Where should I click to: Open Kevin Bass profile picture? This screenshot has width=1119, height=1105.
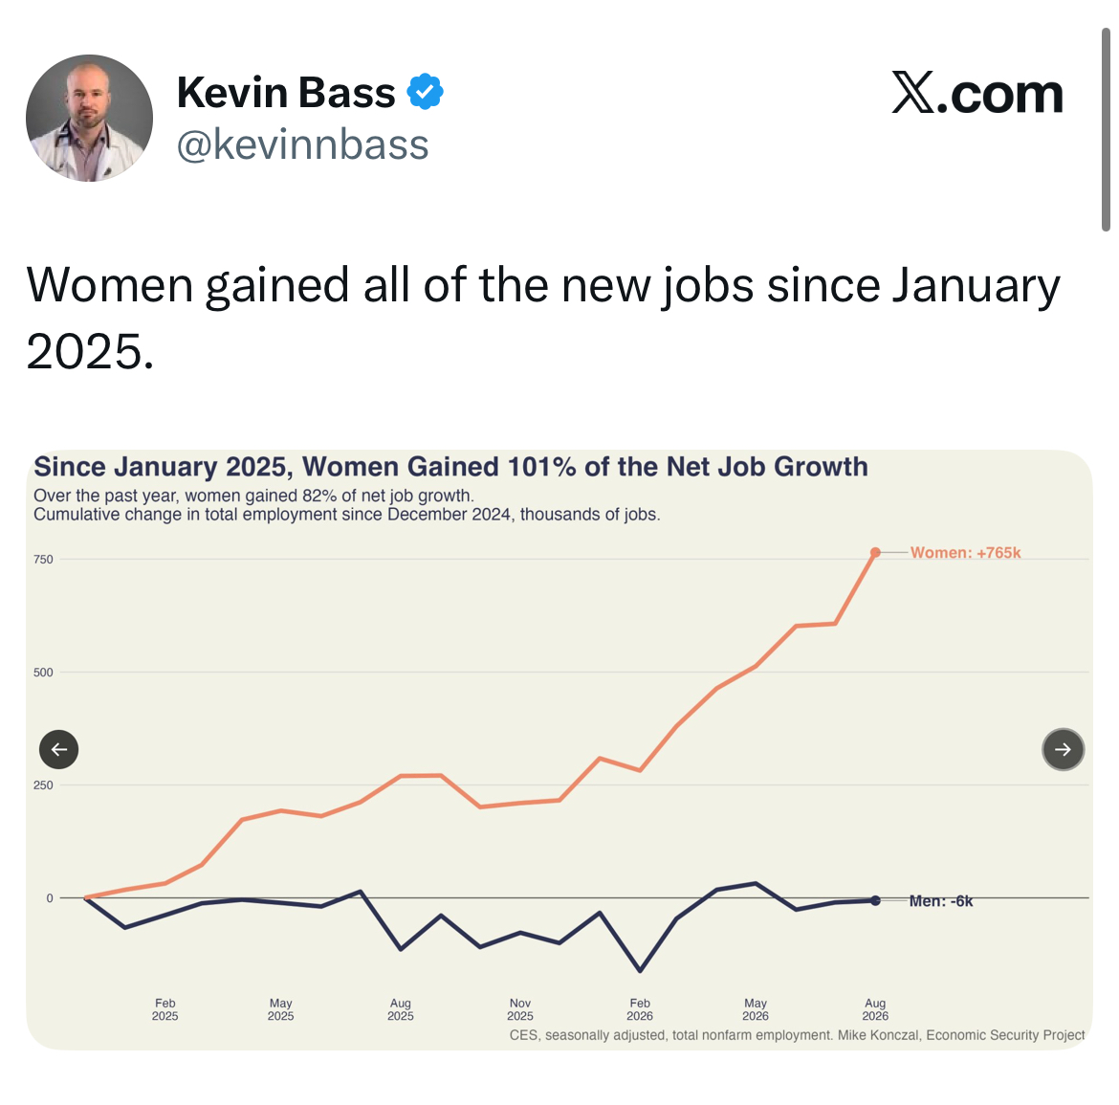89,118
